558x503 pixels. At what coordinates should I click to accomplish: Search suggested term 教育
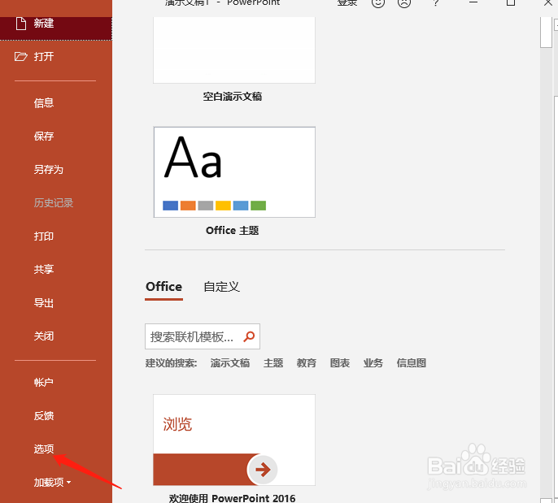coord(307,363)
